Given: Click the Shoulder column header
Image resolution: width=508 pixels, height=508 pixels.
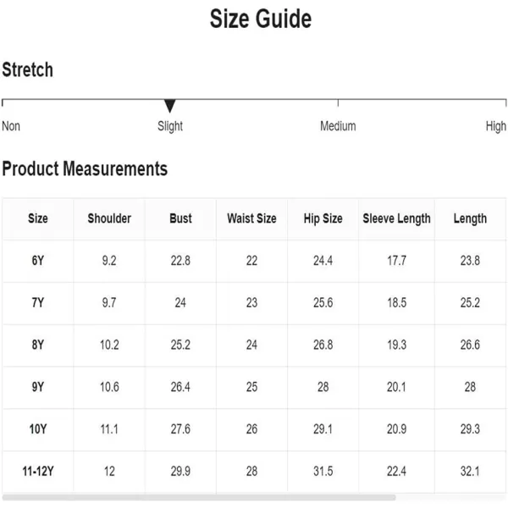Looking at the screenshot, I should (x=109, y=218).
